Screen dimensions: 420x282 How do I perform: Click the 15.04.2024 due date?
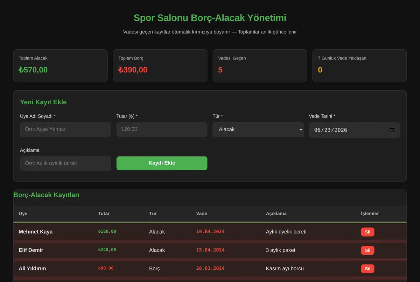coord(210,250)
